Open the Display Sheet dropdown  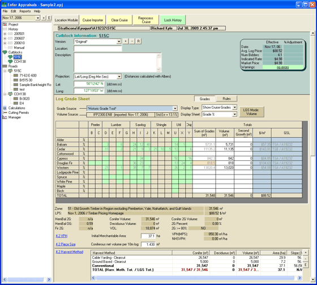234,114
